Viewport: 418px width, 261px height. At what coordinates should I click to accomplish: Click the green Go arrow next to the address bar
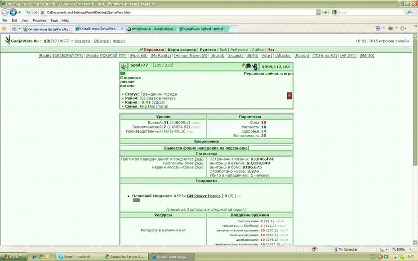coord(325,12)
